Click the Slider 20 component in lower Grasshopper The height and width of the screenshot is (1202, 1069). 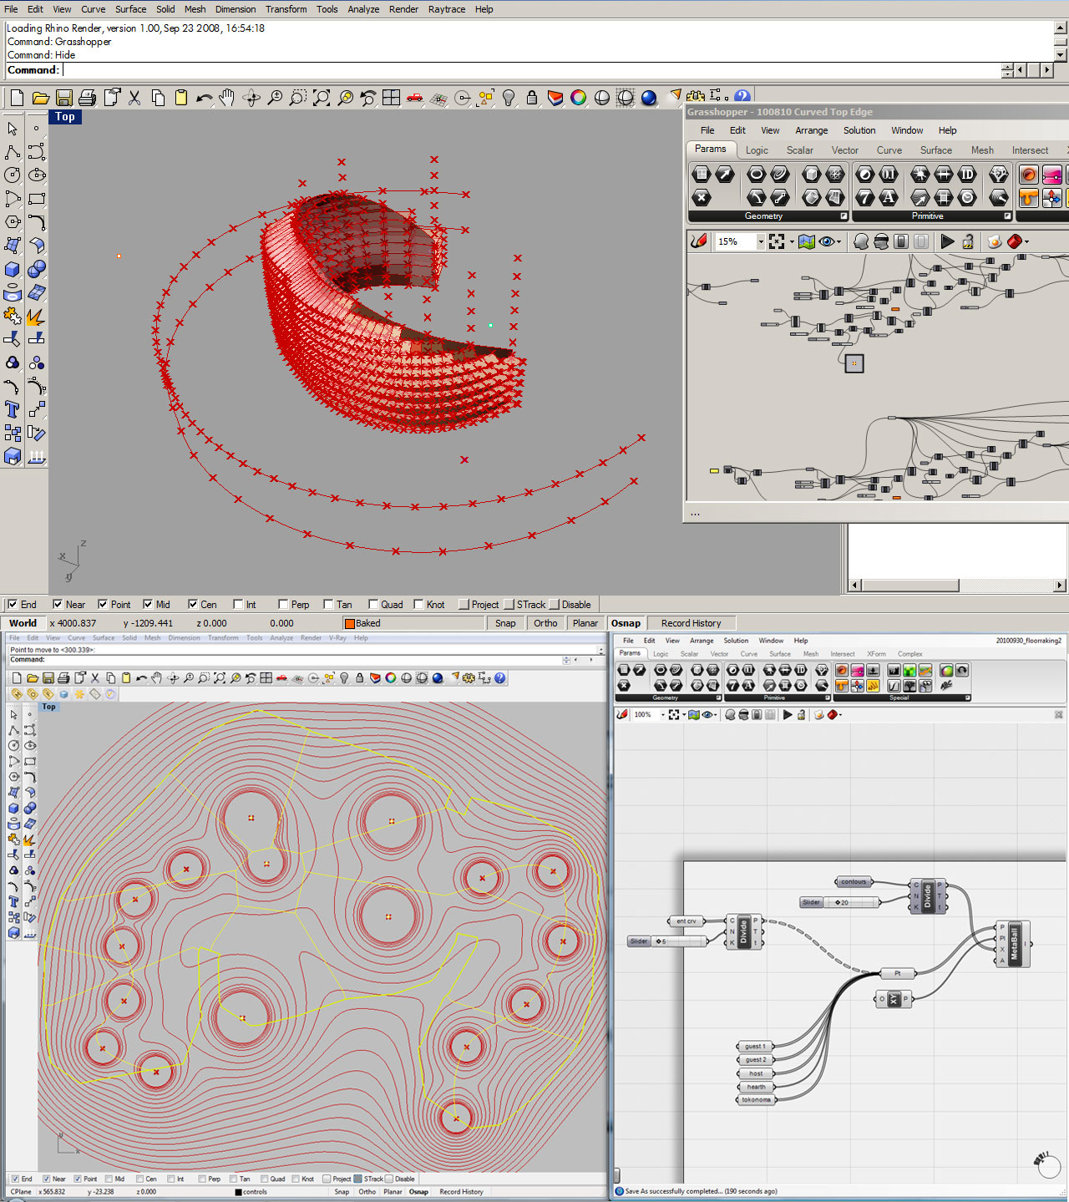840,902
